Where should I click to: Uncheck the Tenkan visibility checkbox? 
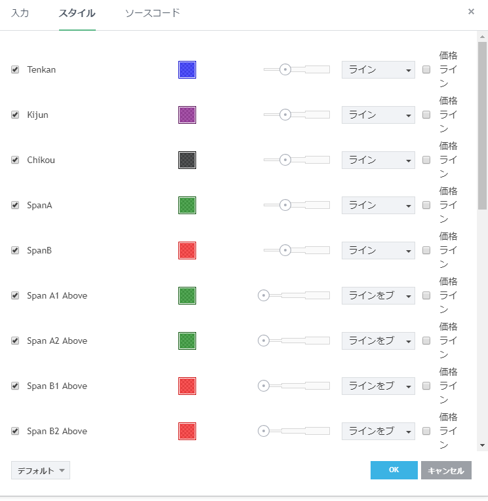(15, 70)
